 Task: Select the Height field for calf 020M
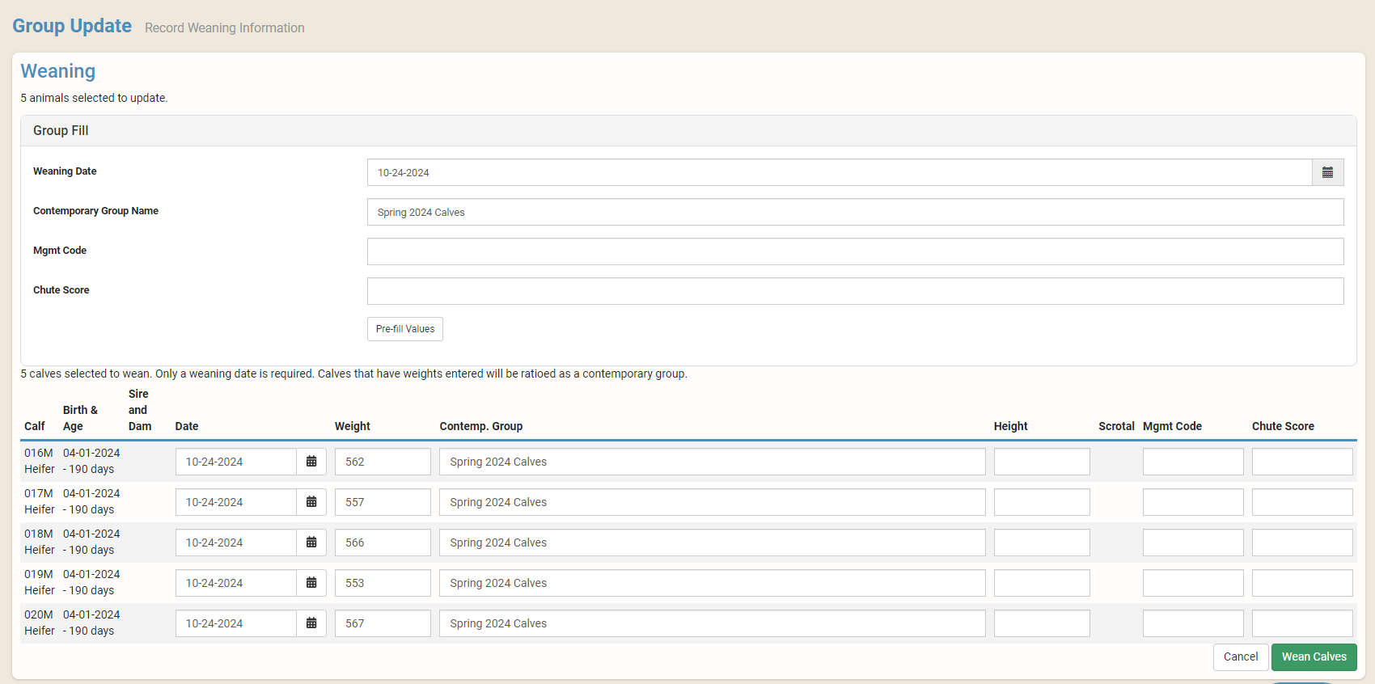tap(1042, 623)
